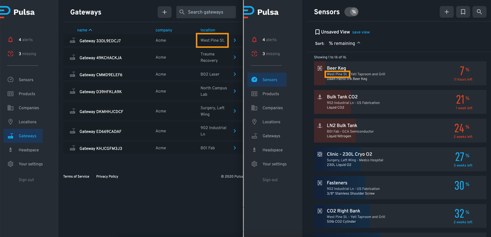Click router icon of Gateway ED669CADAF
Screen dimensions: 491x237
[72, 131]
